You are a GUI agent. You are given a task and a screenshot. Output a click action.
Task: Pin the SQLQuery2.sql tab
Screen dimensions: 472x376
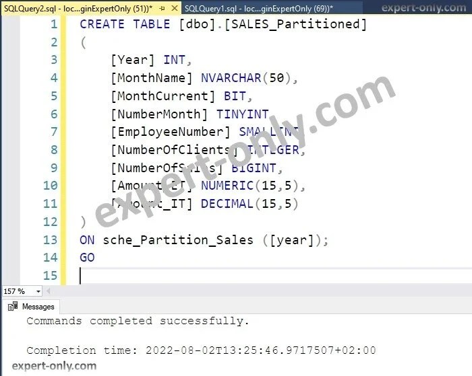tap(163, 9)
